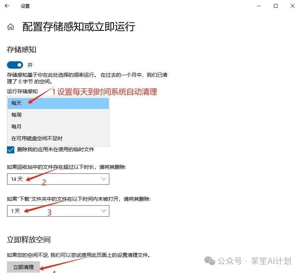Viewport: 301px width, 273px height.
Task: Click the 存储感知 section heading
Action: [x=22, y=50]
